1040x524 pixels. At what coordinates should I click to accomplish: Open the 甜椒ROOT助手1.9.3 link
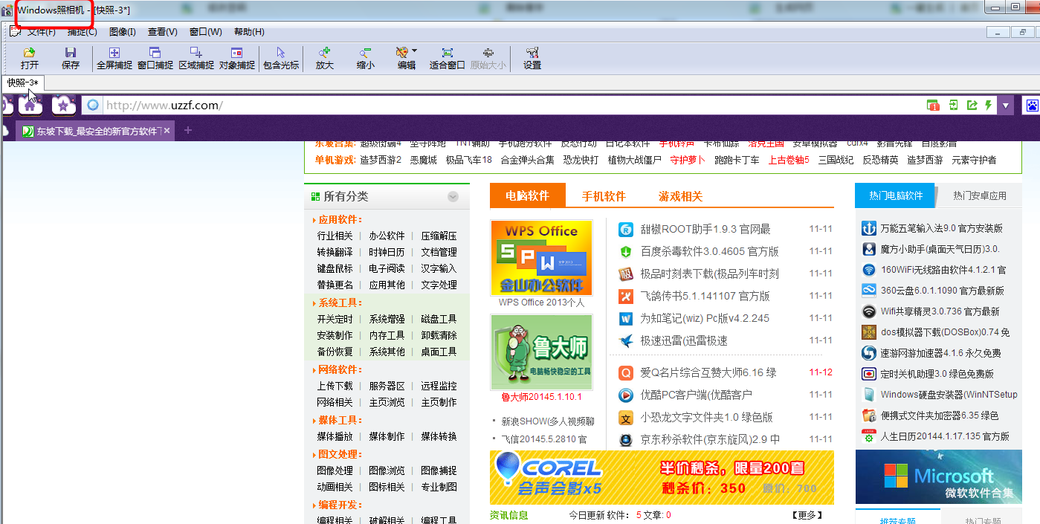pos(705,229)
